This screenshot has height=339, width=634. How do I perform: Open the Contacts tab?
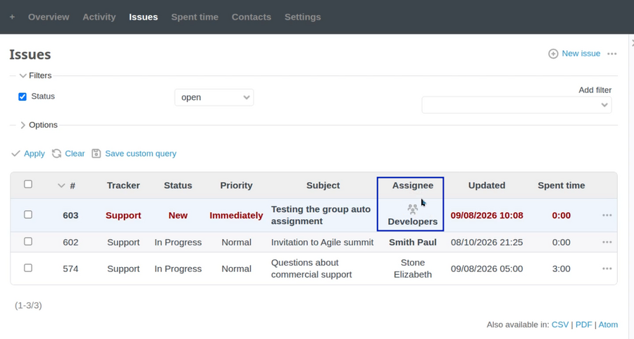click(251, 17)
